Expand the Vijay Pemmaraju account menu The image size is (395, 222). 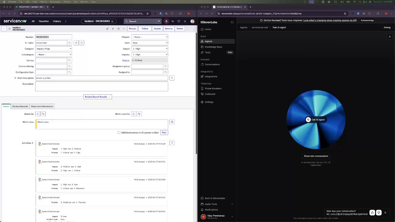point(232,217)
